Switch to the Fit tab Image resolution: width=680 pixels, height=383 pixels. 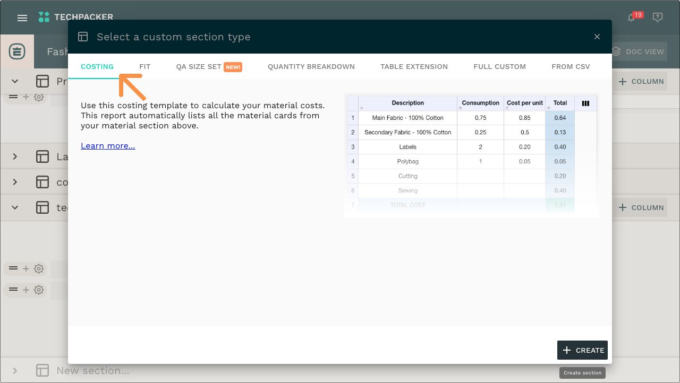pos(145,66)
